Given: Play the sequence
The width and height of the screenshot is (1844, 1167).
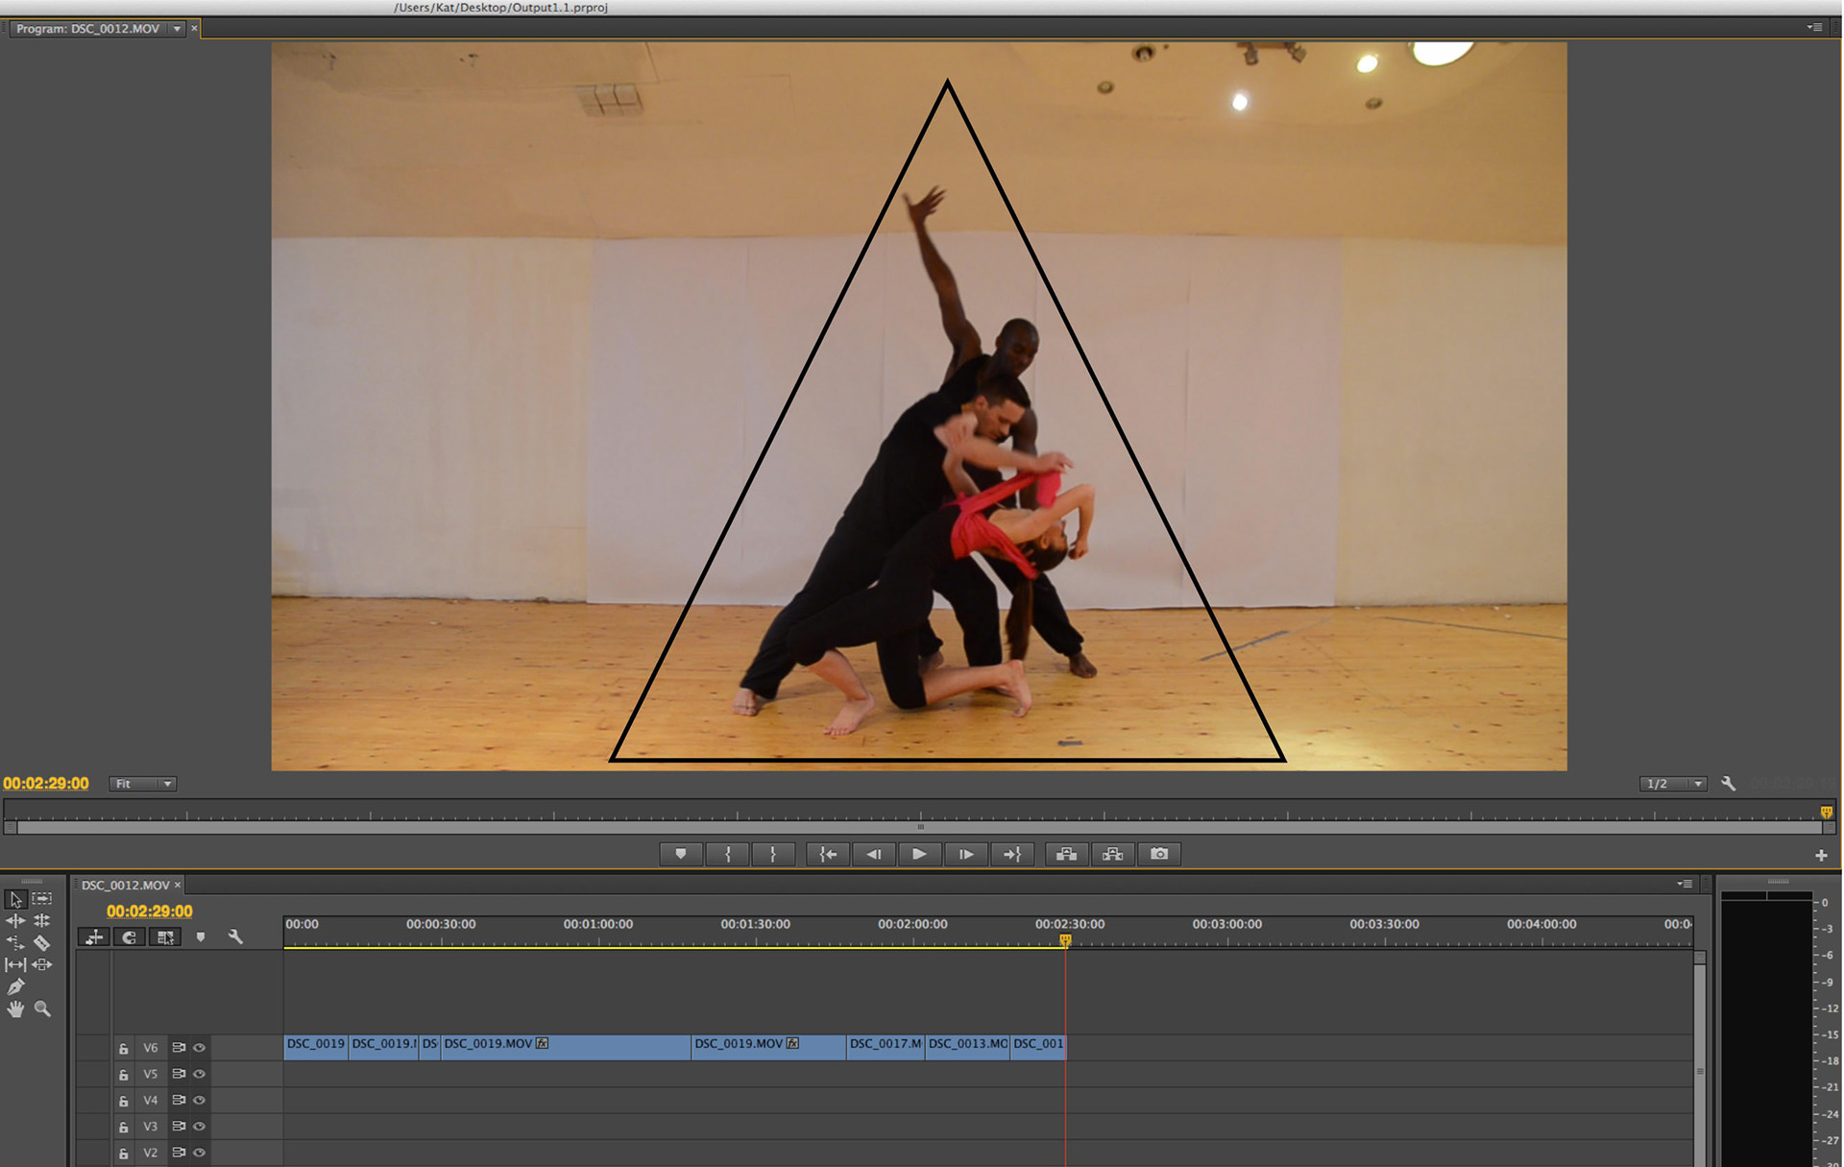Looking at the screenshot, I should point(919,854).
